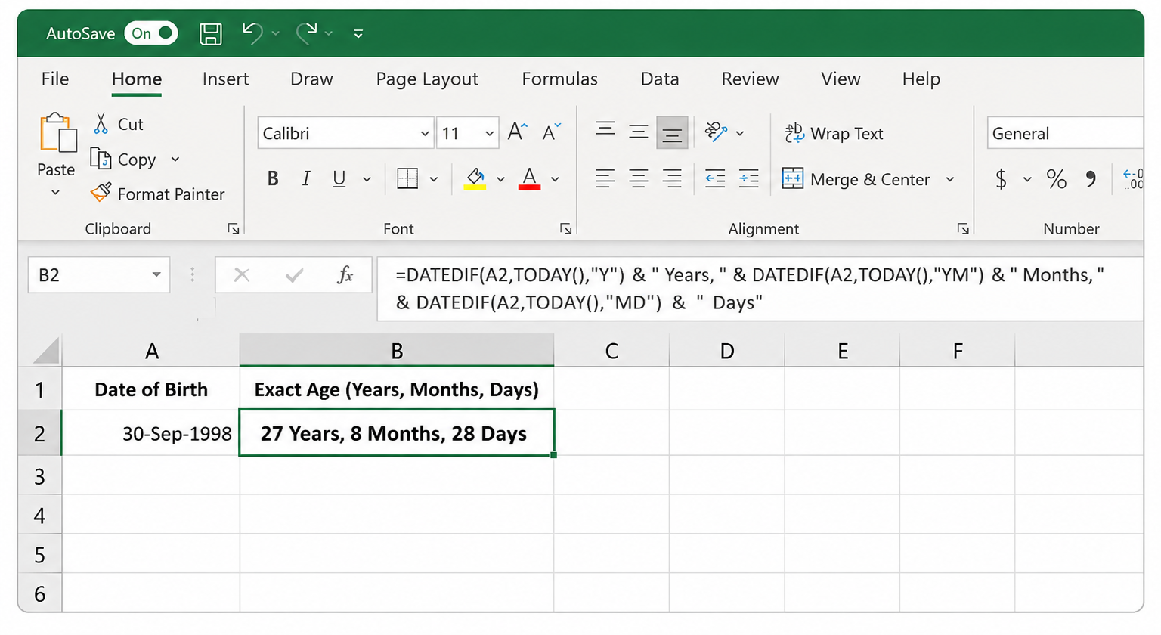Activate the Format Painter
The image size is (1161, 635).
[158, 194]
